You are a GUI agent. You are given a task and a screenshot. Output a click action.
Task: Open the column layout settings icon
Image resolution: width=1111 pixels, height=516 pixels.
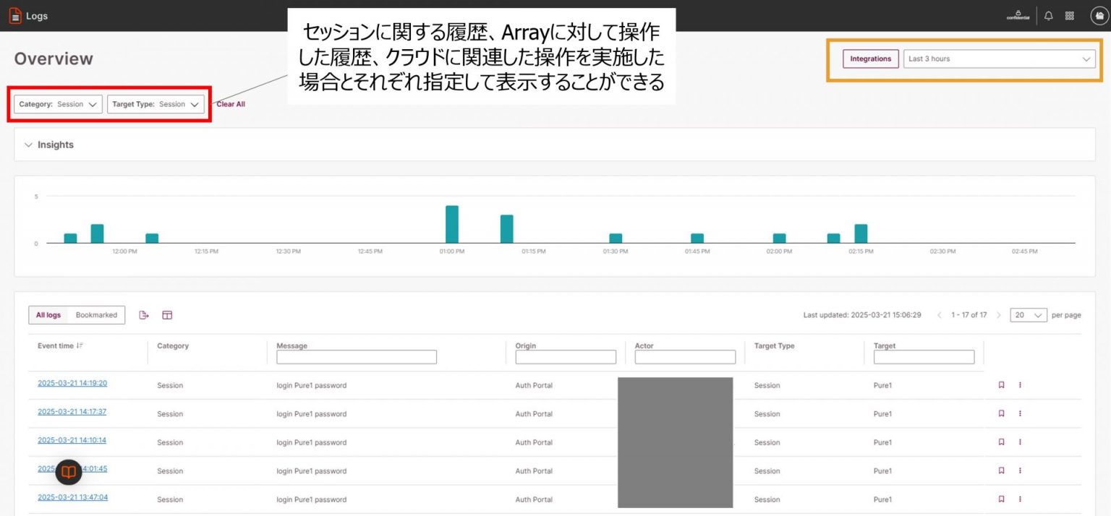167,314
